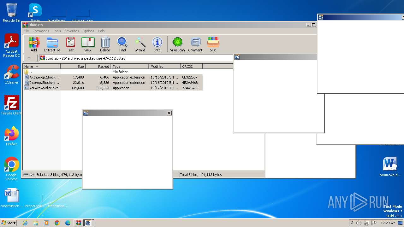404x227 pixels.
Task: Click the Word icon on the top-right popup title bar
Action: (321, 17)
